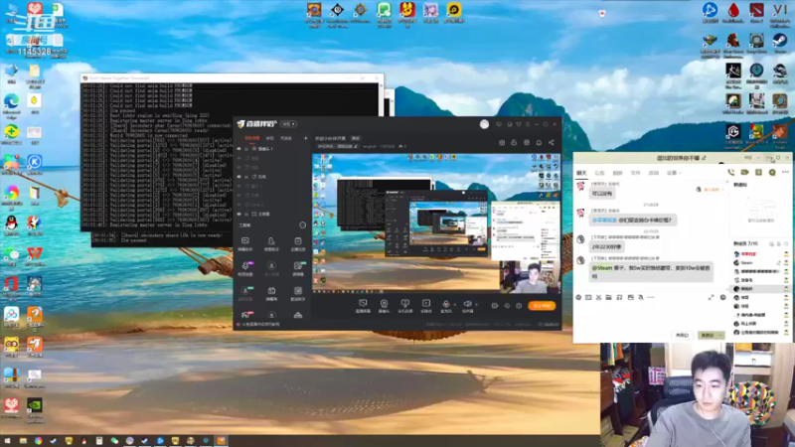Screen dimensions: 795x447
Task: Open the Microsoft Edge desktop shortcut
Action: tap(11, 106)
